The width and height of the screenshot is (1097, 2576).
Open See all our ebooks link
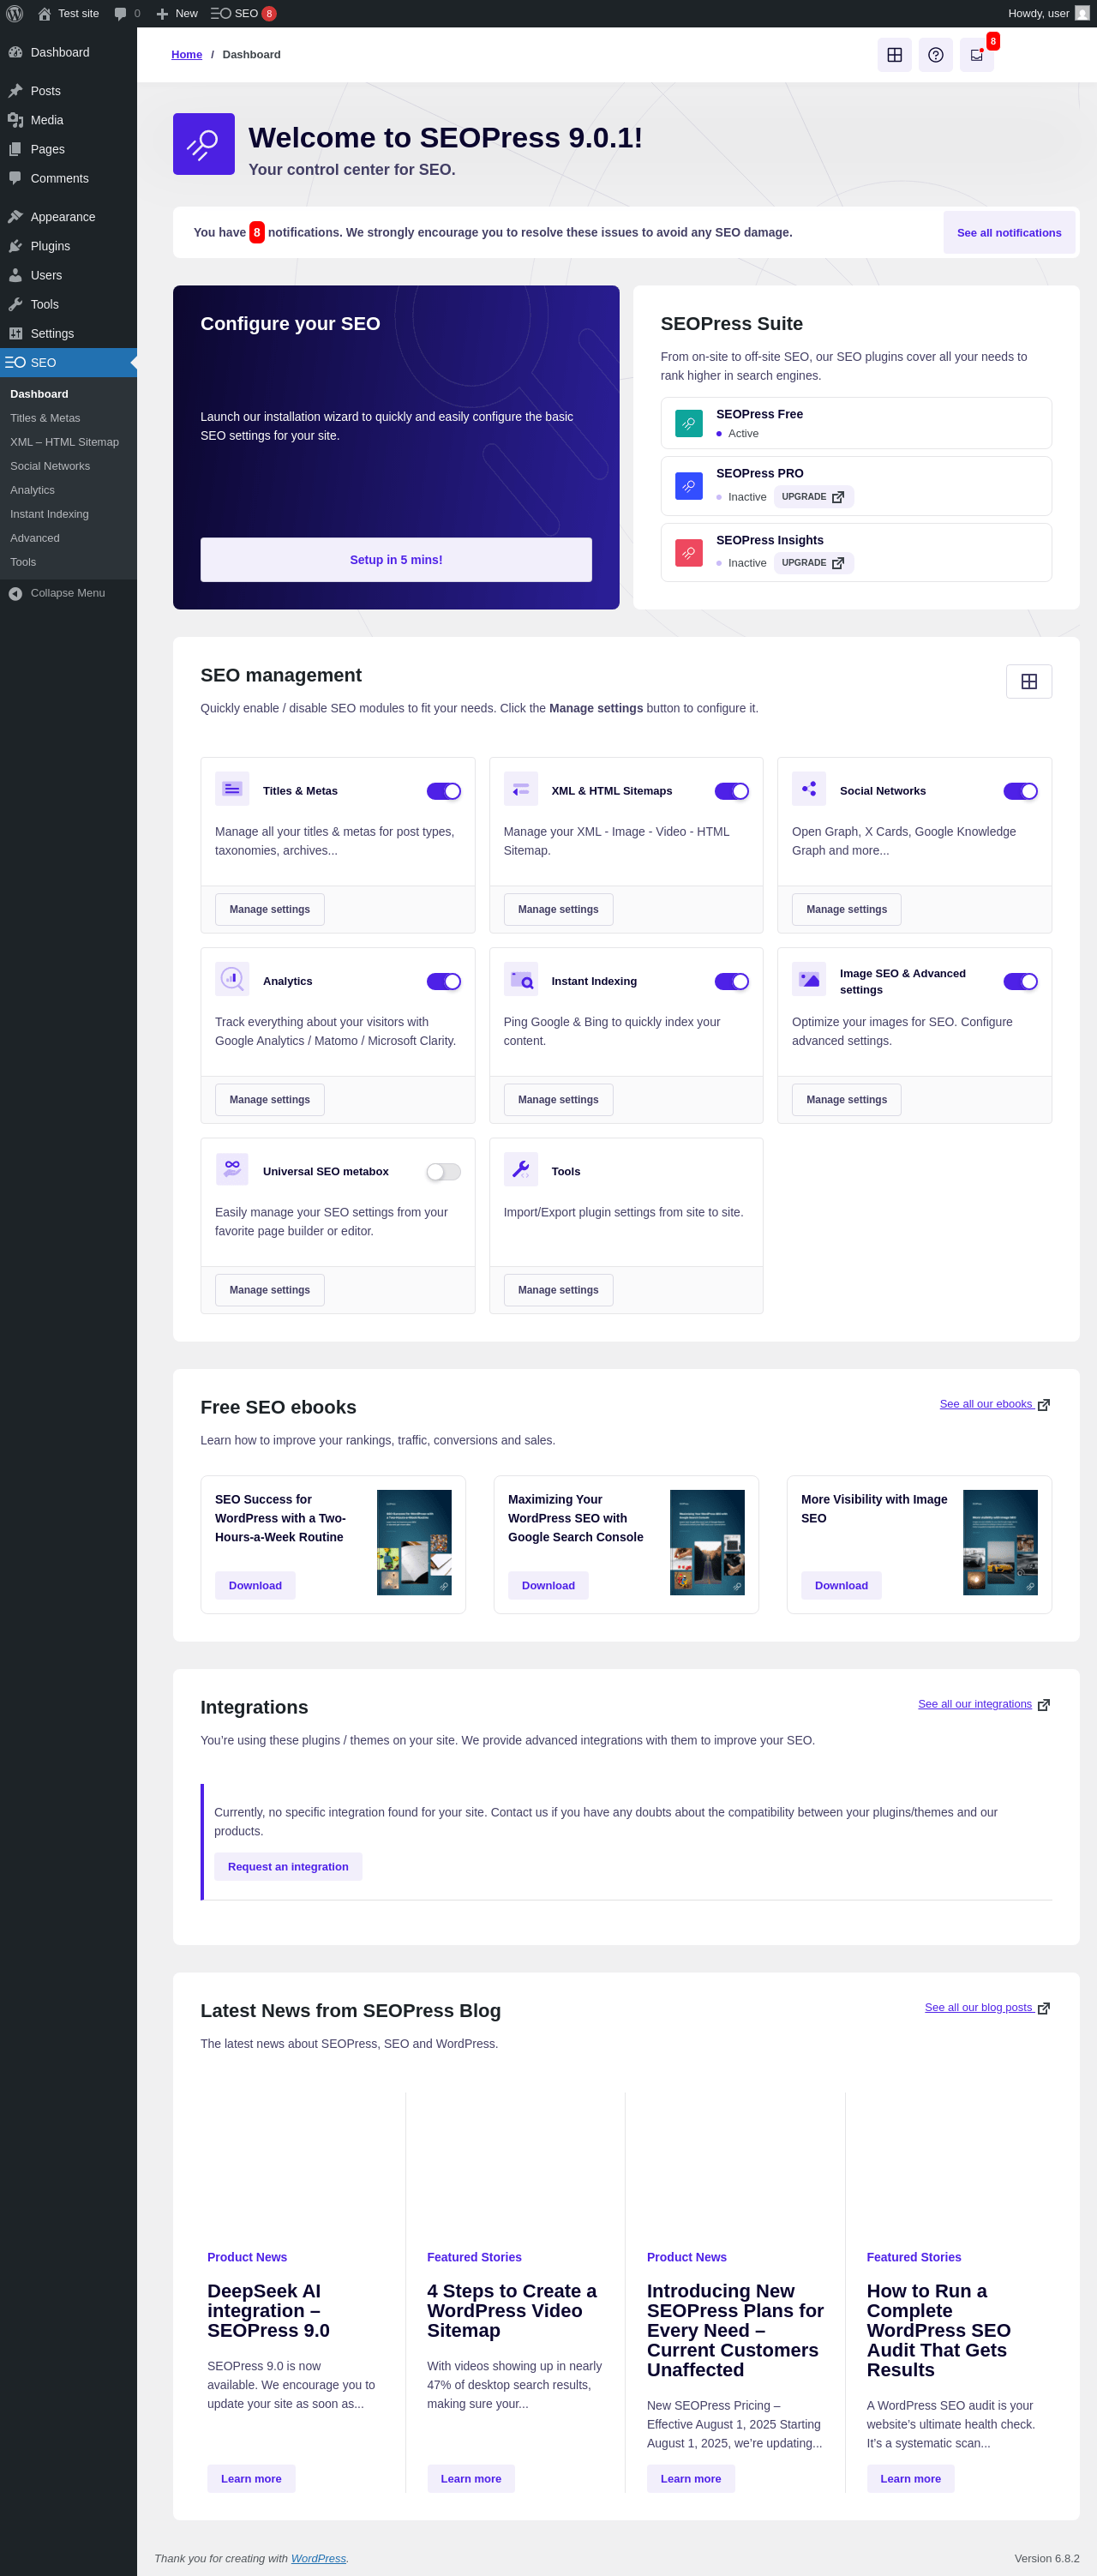point(994,1404)
